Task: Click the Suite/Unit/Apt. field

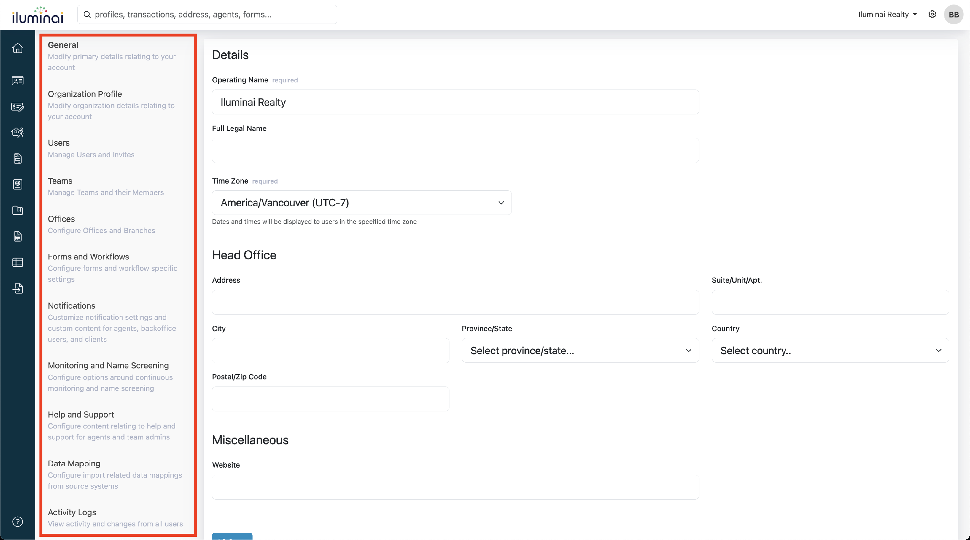Action: pos(830,302)
